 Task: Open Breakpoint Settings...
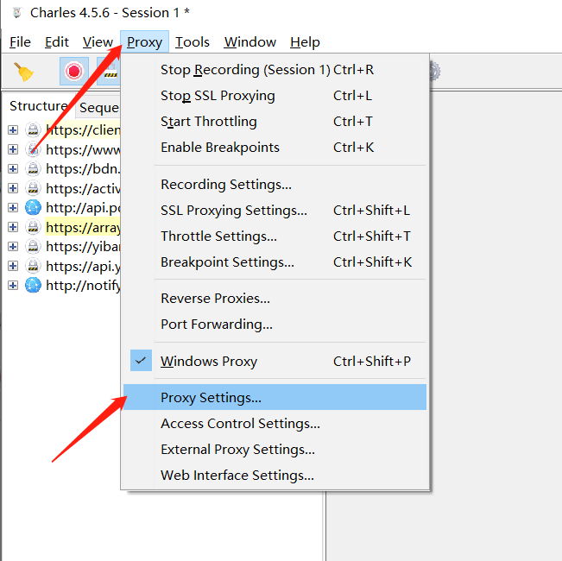coord(275,262)
